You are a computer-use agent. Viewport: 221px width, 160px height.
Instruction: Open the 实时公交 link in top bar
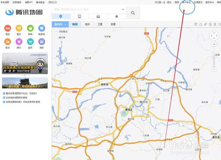pos(53,2)
